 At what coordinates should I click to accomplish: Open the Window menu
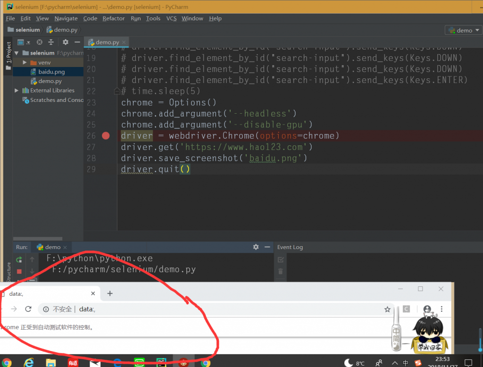192,18
